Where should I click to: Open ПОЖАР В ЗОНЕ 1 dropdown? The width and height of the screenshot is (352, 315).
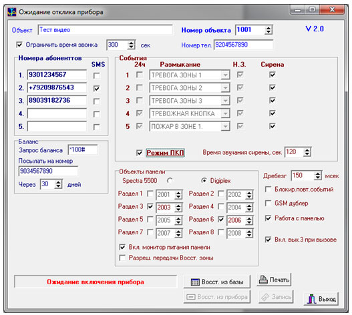click(225, 126)
